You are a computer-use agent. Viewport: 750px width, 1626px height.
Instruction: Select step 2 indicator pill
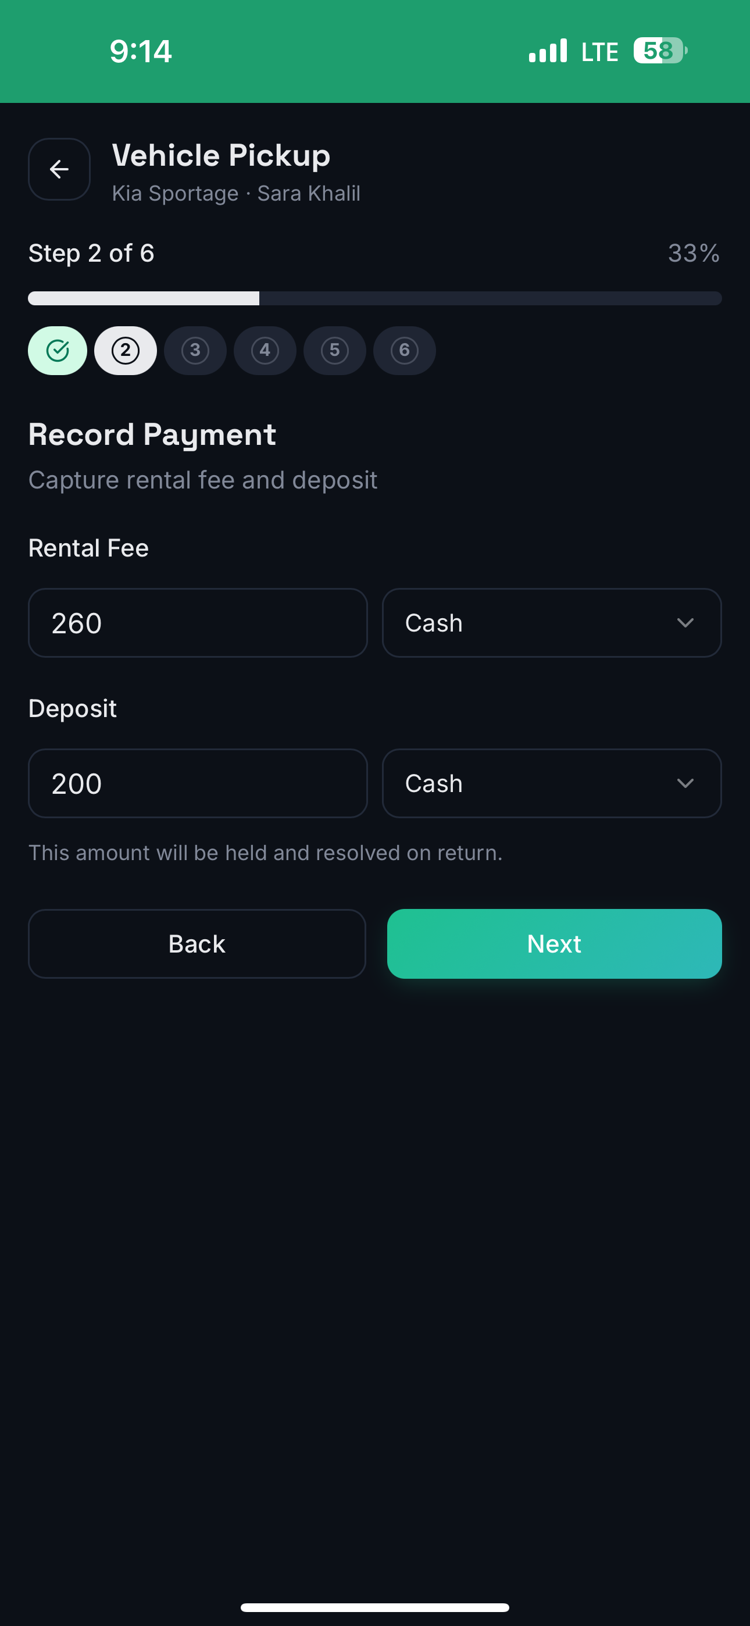126,350
